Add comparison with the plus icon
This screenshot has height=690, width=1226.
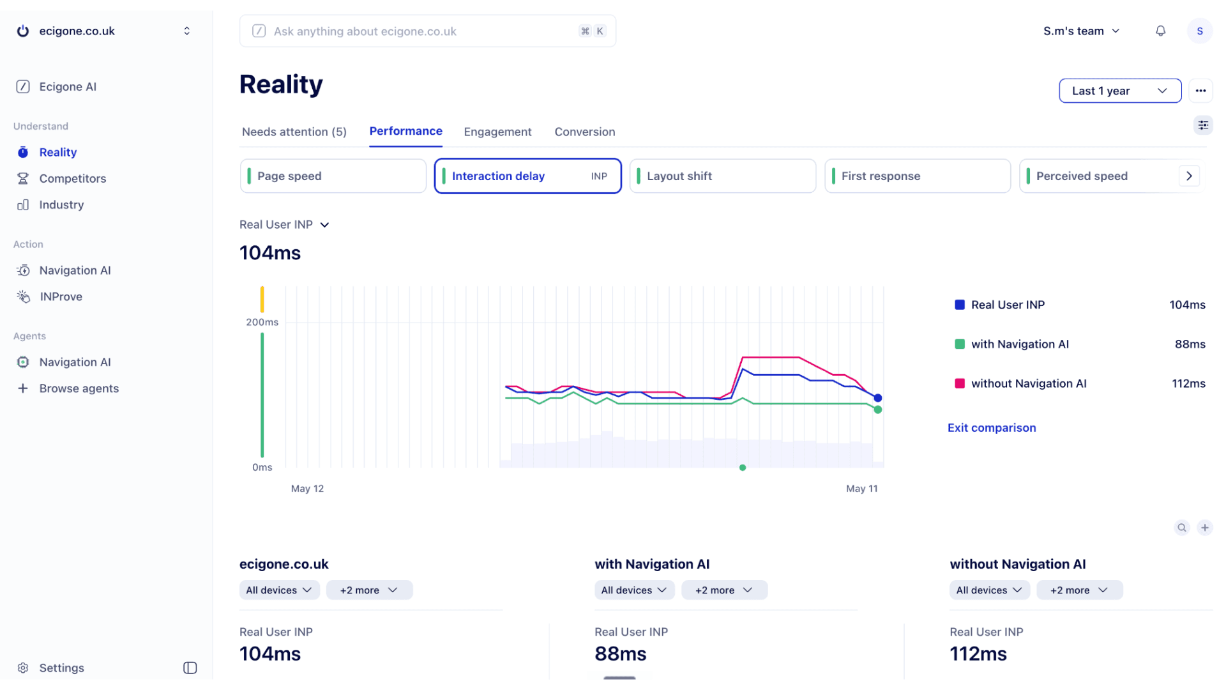(x=1205, y=528)
